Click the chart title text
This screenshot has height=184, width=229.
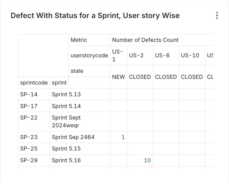coord(95,15)
